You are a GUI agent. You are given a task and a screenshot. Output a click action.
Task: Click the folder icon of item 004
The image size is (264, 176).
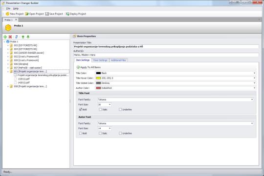[11, 49]
